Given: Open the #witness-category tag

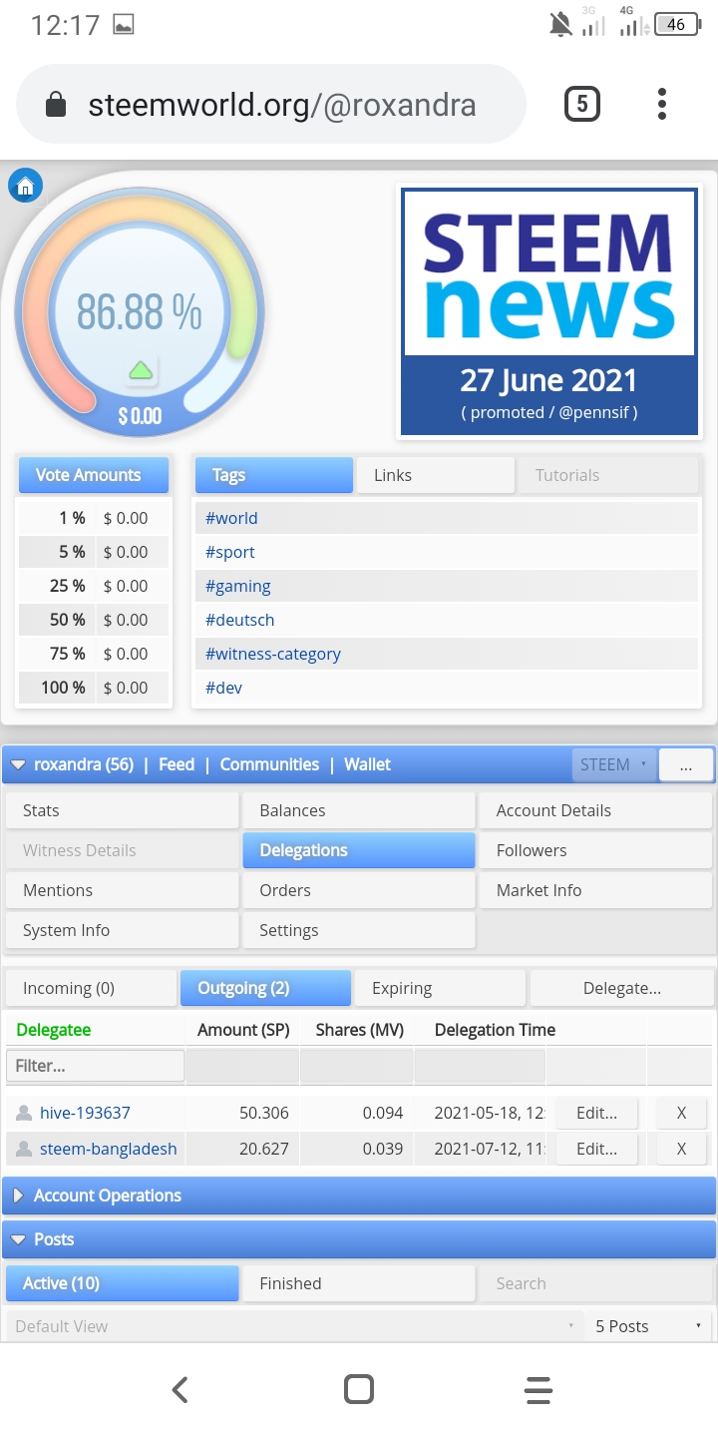Looking at the screenshot, I should (272, 654).
